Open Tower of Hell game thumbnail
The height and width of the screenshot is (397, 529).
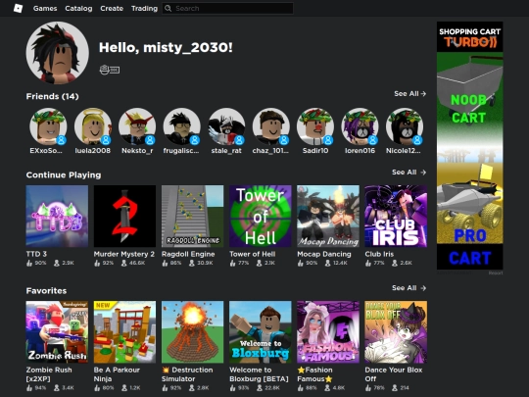tap(261, 216)
